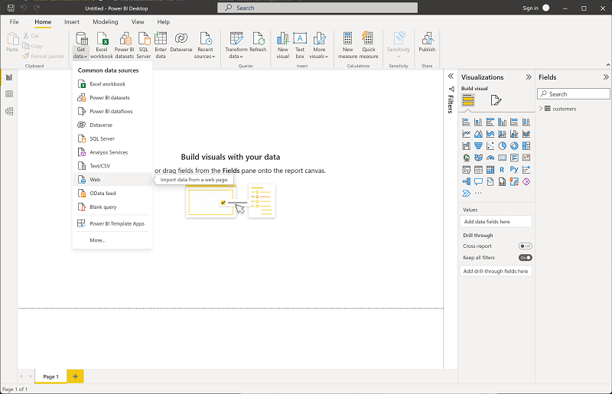Select OData feed menu entry

coord(112,194)
